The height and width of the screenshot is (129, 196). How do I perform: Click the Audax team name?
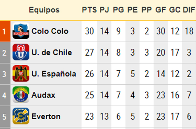pyautogui.click(x=43, y=95)
